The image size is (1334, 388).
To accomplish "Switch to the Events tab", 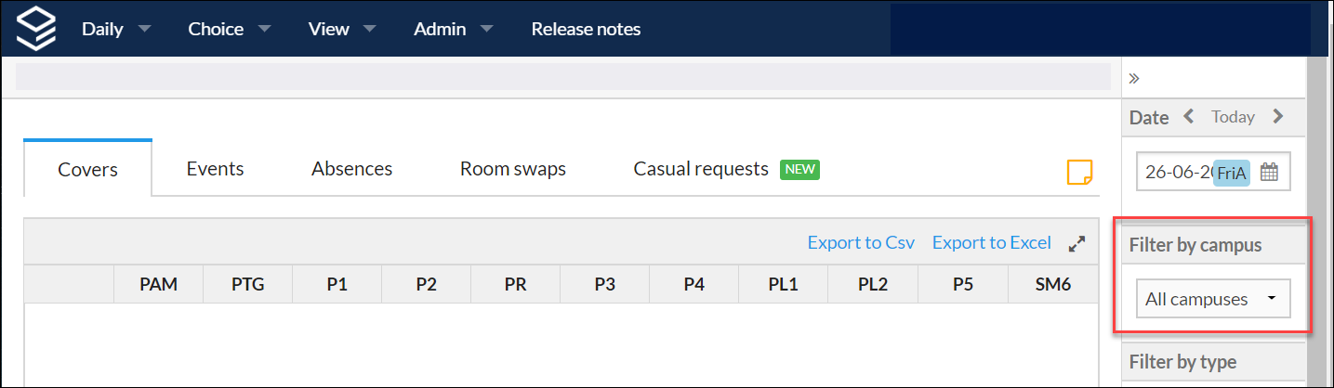I will pyautogui.click(x=215, y=169).
